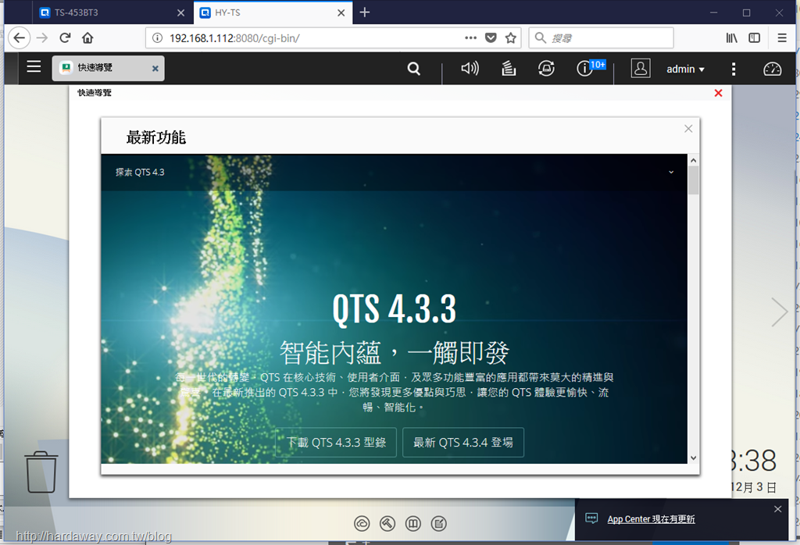
Task: Open the help book icon in bottom dock
Action: tap(412, 523)
